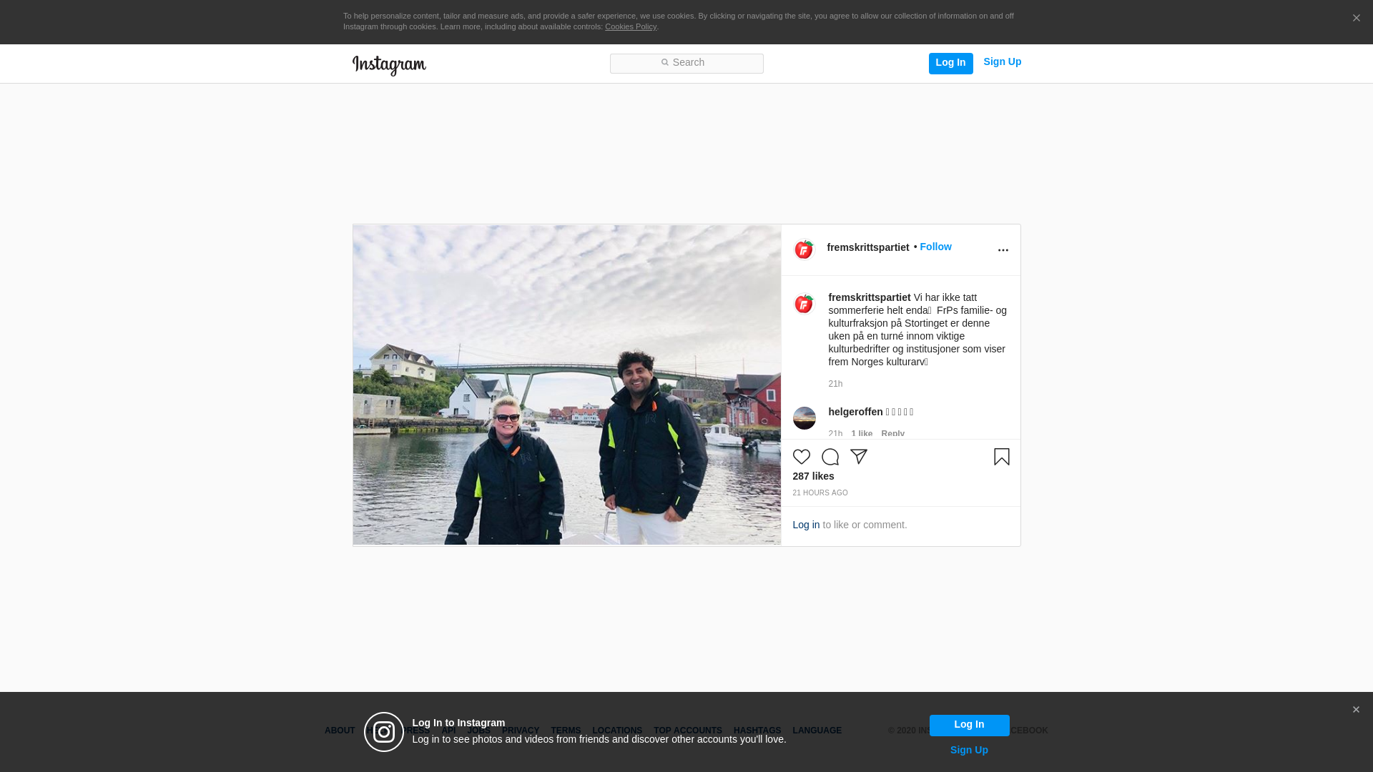Open fremskrittspartiet username in post header
Viewport: 1373px width, 772px height.
[868, 247]
